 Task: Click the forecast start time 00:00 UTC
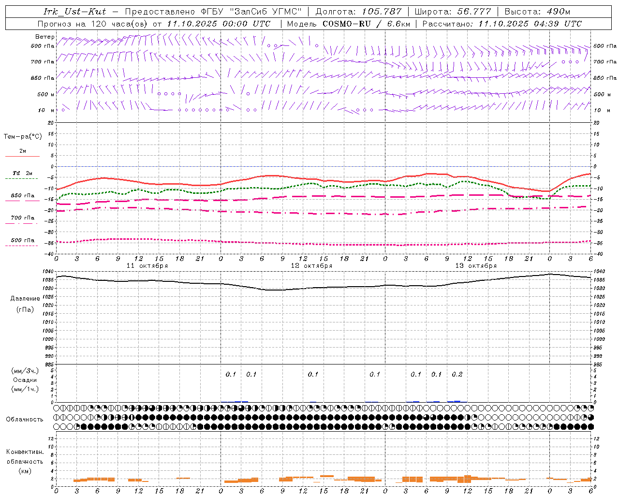[247, 24]
